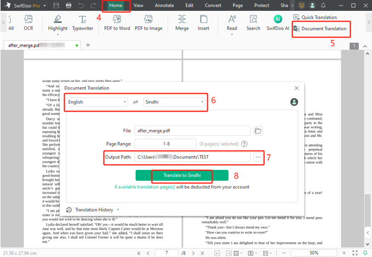Switch to the Annotate tab
Viewport: 372px width, 257px height.
pyautogui.click(x=165, y=5)
